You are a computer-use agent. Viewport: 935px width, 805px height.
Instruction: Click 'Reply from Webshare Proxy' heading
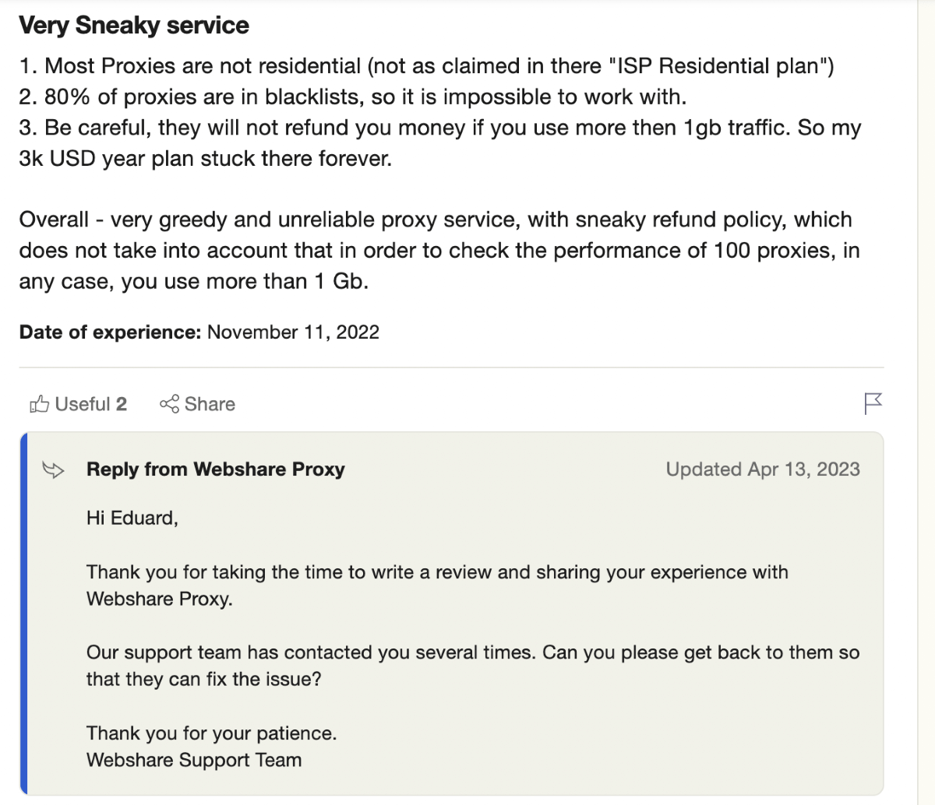pos(215,469)
